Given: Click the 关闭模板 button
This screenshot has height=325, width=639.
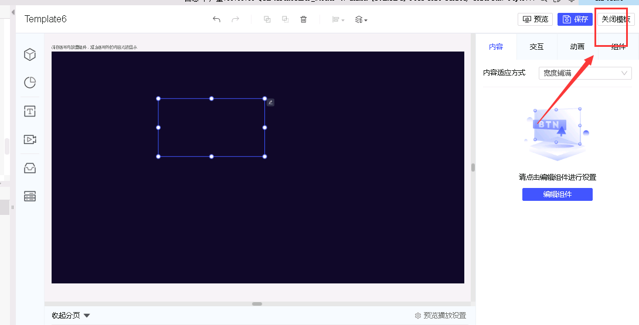Looking at the screenshot, I should coord(616,19).
